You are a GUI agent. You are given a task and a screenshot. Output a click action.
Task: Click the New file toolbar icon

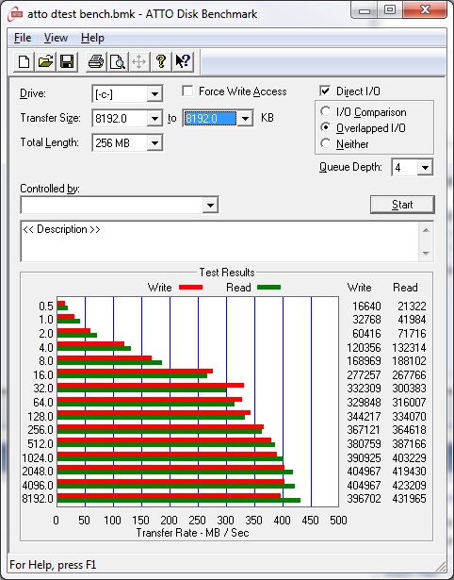(24, 61)
